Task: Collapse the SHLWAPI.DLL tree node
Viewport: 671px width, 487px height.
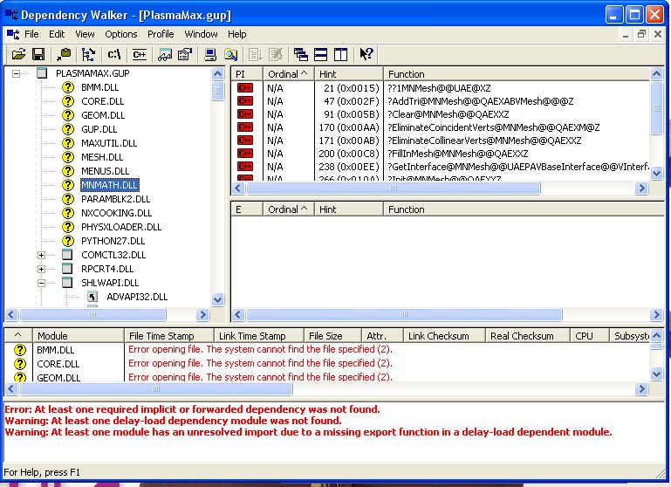Action: pos(41,283)
